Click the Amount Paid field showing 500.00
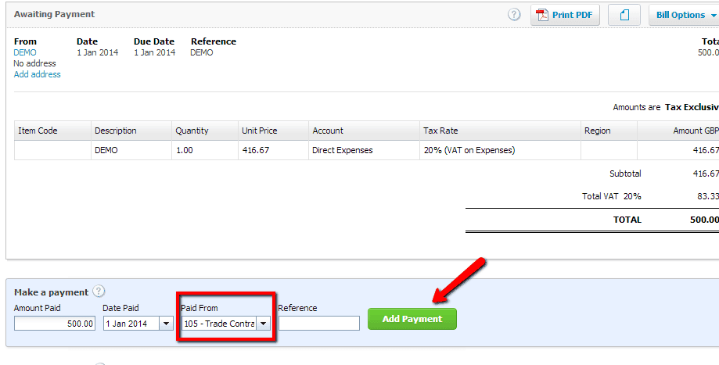The width and height of the screenshot is (719, 365). pyautogui.click(x=55, y=324)
